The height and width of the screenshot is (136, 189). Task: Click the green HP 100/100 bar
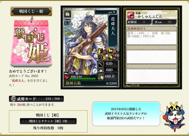(x=83, y=79)
